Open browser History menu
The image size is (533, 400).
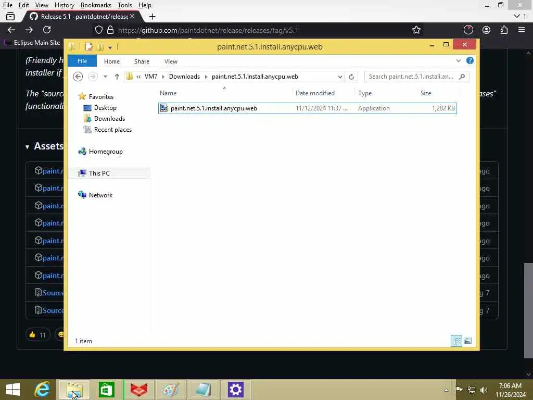point(64,5)
